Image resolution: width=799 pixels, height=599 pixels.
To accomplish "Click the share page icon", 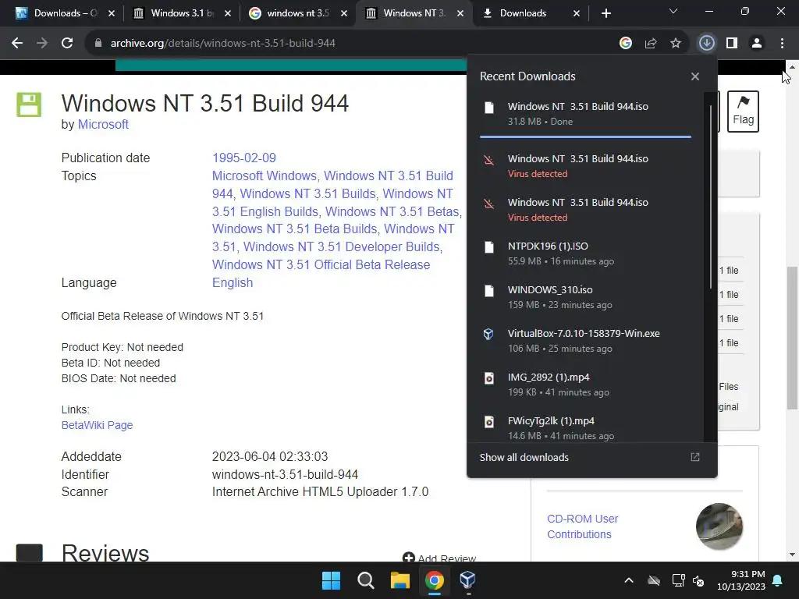I will [651, 44].
